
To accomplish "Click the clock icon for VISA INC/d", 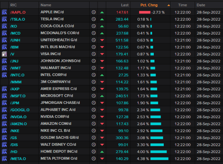I will coord(93,54).
